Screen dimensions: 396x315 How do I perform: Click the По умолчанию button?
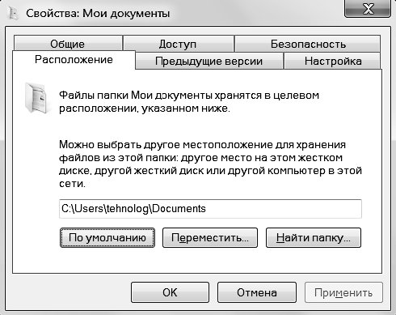107,237
